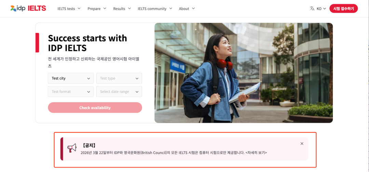369x172 pixels.
Task: Click the 시험 접수하기 button
Action: [343, 9]
